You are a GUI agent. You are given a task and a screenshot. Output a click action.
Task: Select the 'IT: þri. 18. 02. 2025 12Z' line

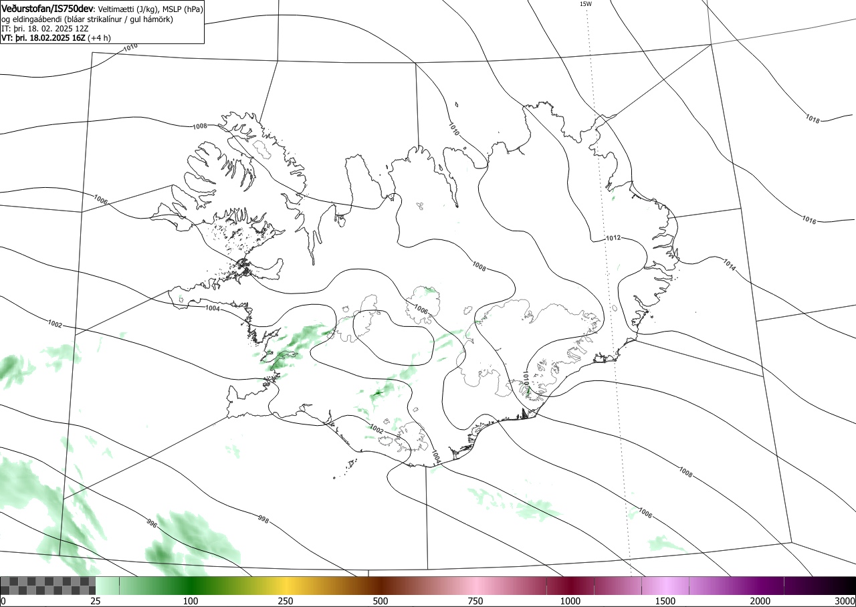(45, 29)
